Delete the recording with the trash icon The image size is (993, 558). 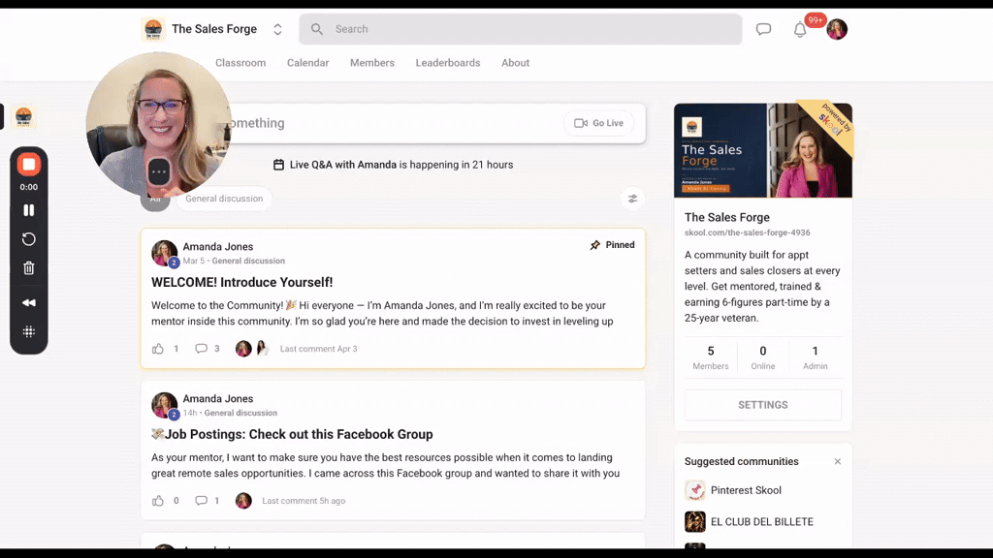click(28, 268)
